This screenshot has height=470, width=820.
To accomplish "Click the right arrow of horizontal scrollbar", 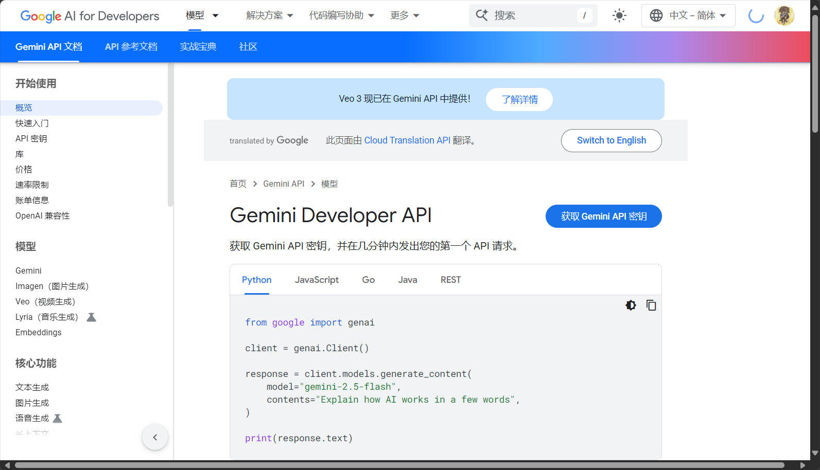I will pos(802,465).
